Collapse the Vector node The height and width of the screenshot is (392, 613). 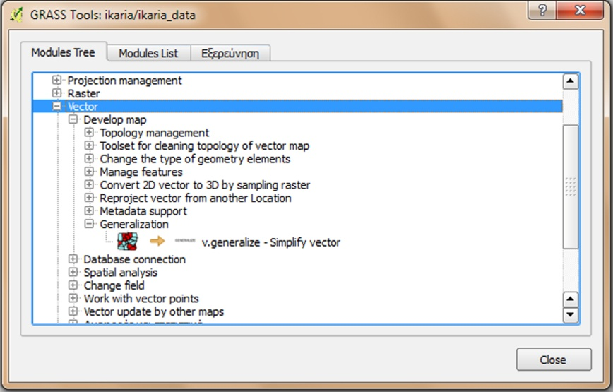[56, 107]
